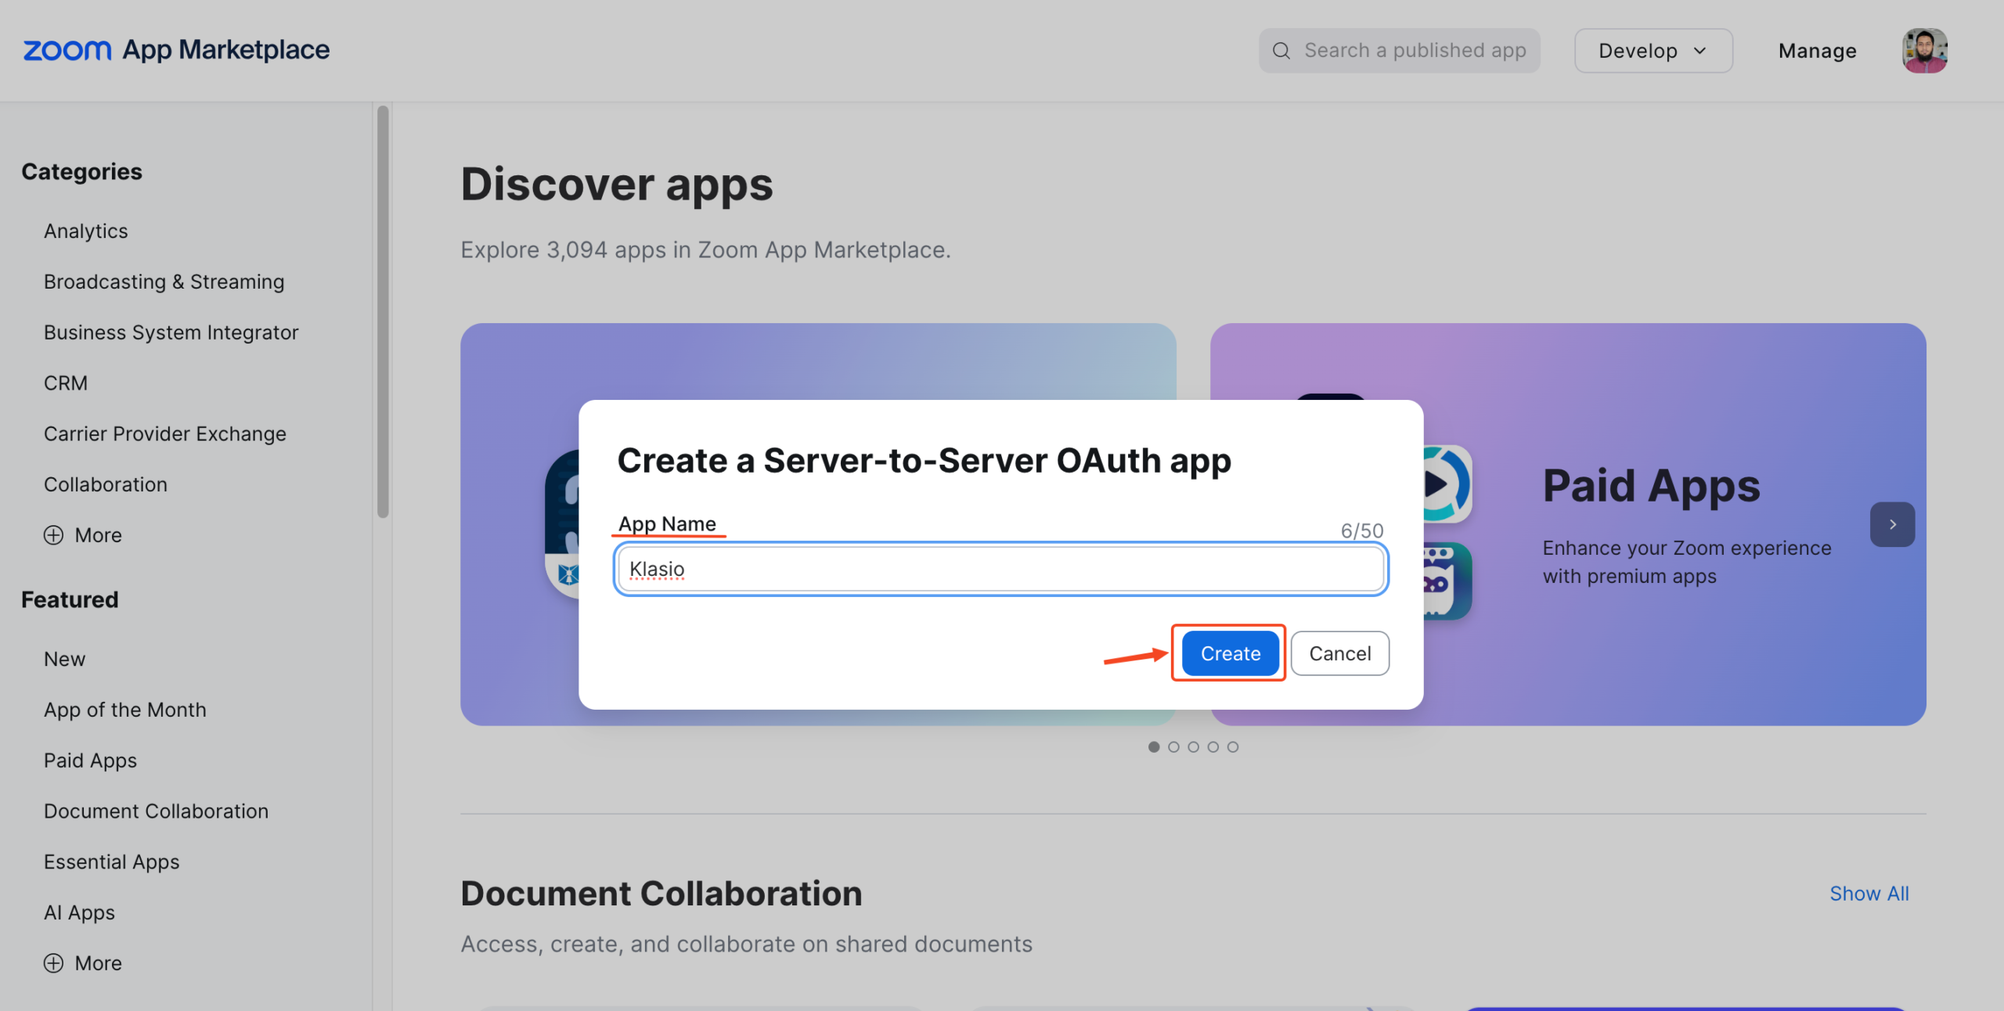Click the Search a published app field
Image resolution: width=2004 pixels, height=1011 pixels.
pyautogui.click(x=1399, y=51)
